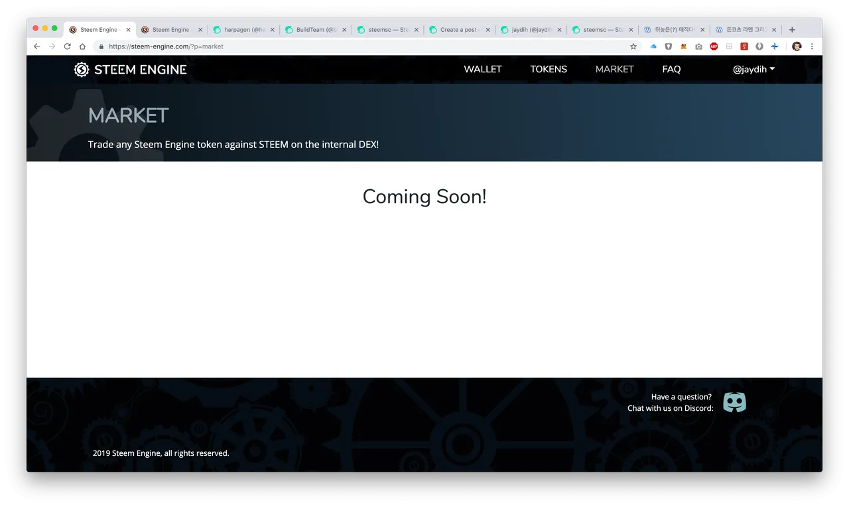Open a new browser tab
849x507 pixels.
(x=792, y=30)
